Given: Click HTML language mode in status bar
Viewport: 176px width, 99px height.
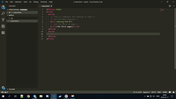Looking at the screenshot, I should (x=165, y=92).
